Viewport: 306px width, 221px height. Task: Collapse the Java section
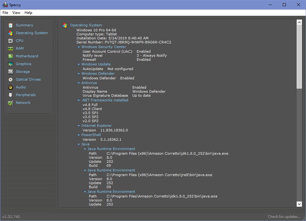pos(79,144)
